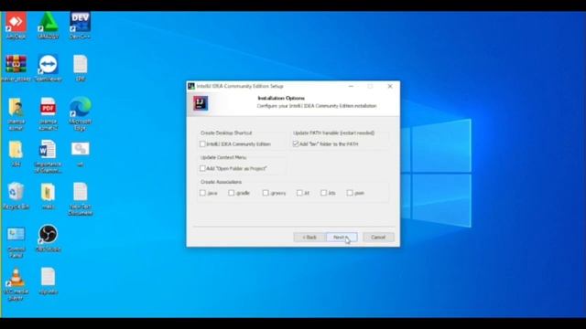586x329 pixels.
Task: Launch the VLC media player shortcut
Action: click(16, 284)
